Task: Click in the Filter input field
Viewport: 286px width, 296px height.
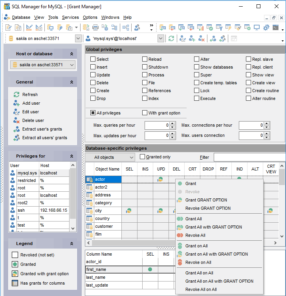Action: 250,157
